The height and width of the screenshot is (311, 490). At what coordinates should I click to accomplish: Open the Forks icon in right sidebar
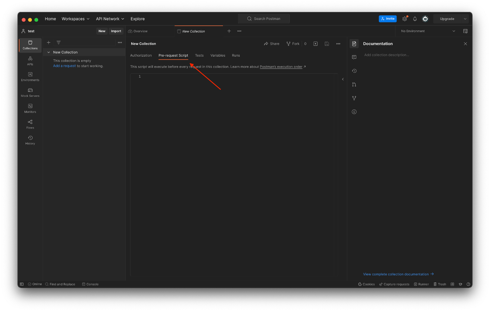[354, 98]
